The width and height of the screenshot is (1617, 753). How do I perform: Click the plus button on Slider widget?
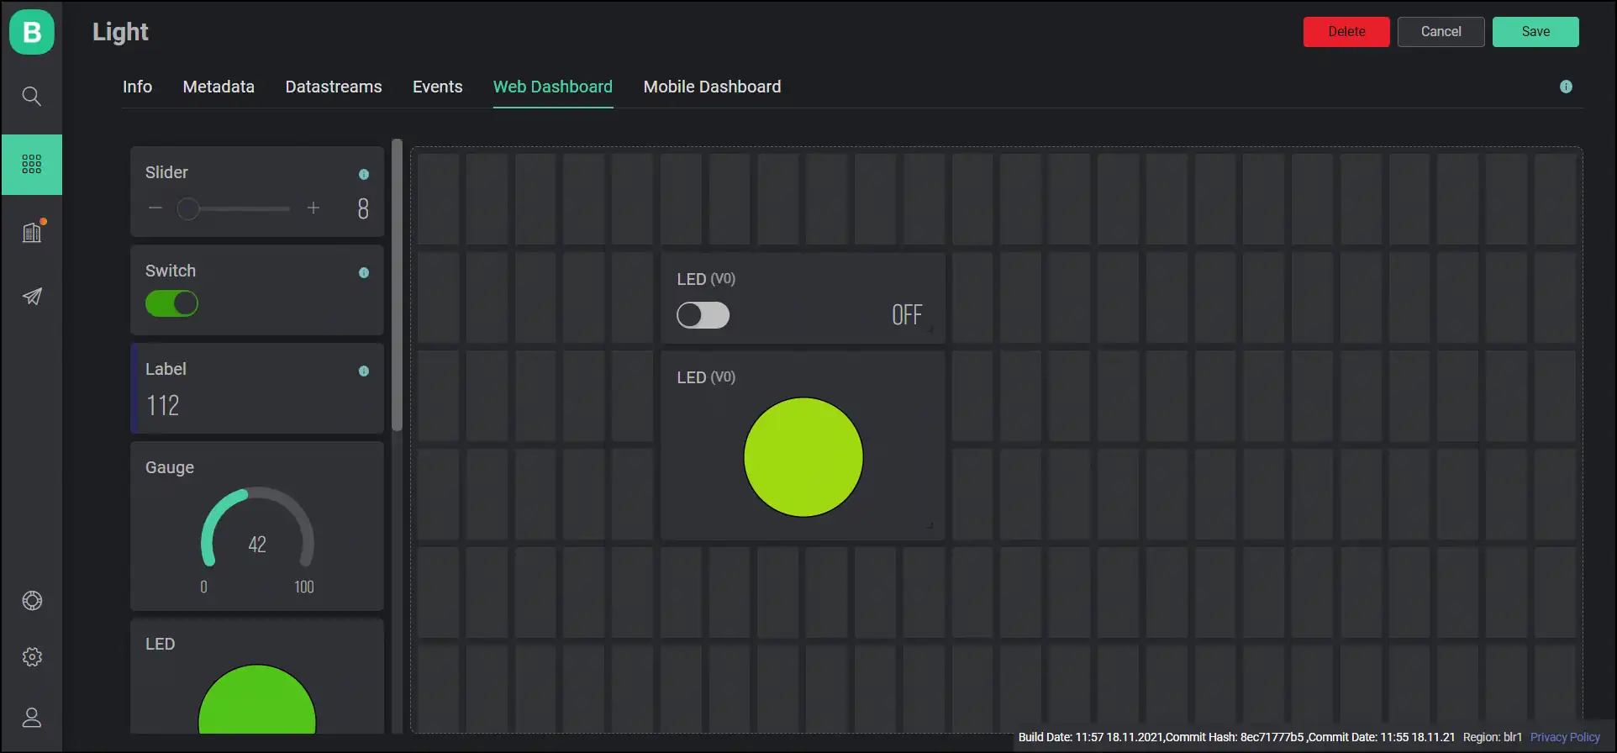coord(313,208)
